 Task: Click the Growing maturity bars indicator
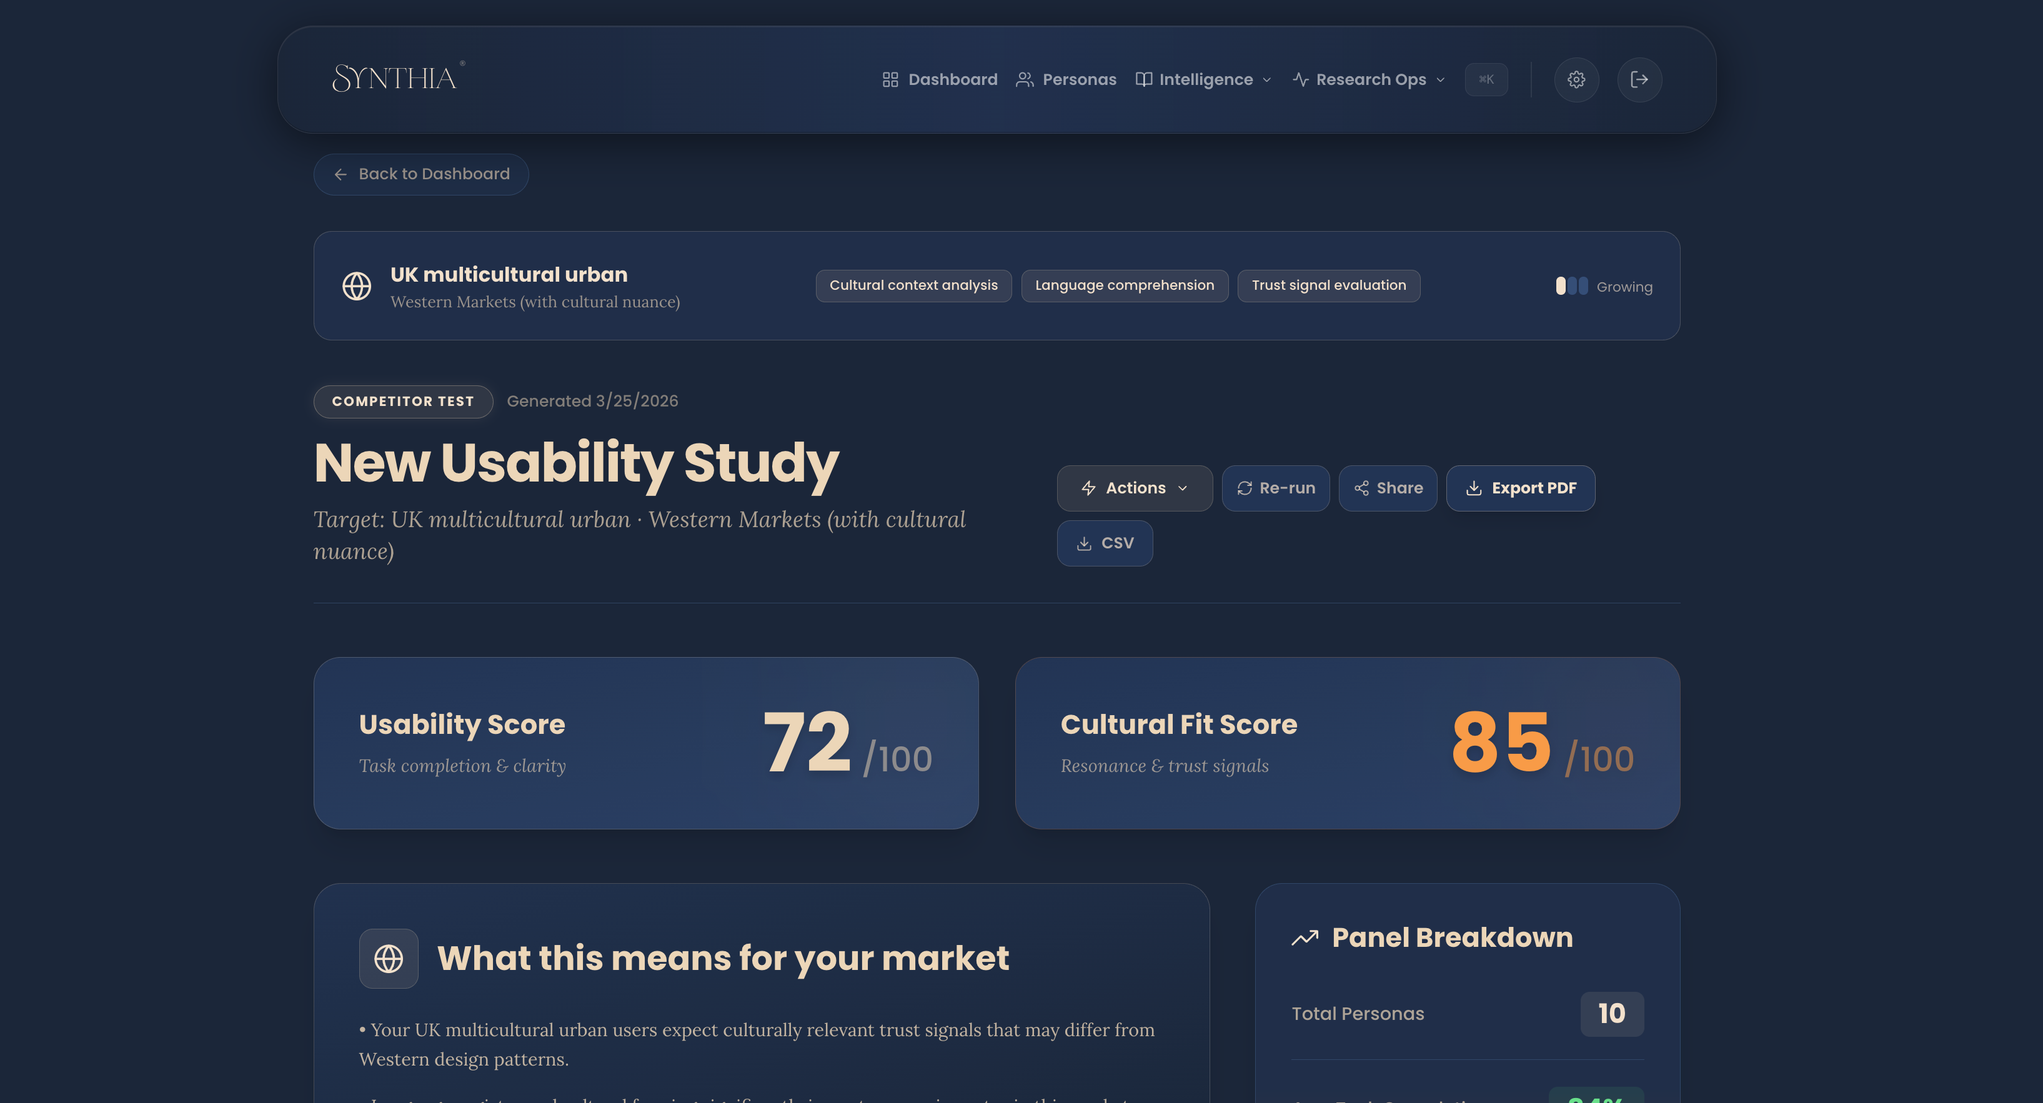pos(1571,286)
